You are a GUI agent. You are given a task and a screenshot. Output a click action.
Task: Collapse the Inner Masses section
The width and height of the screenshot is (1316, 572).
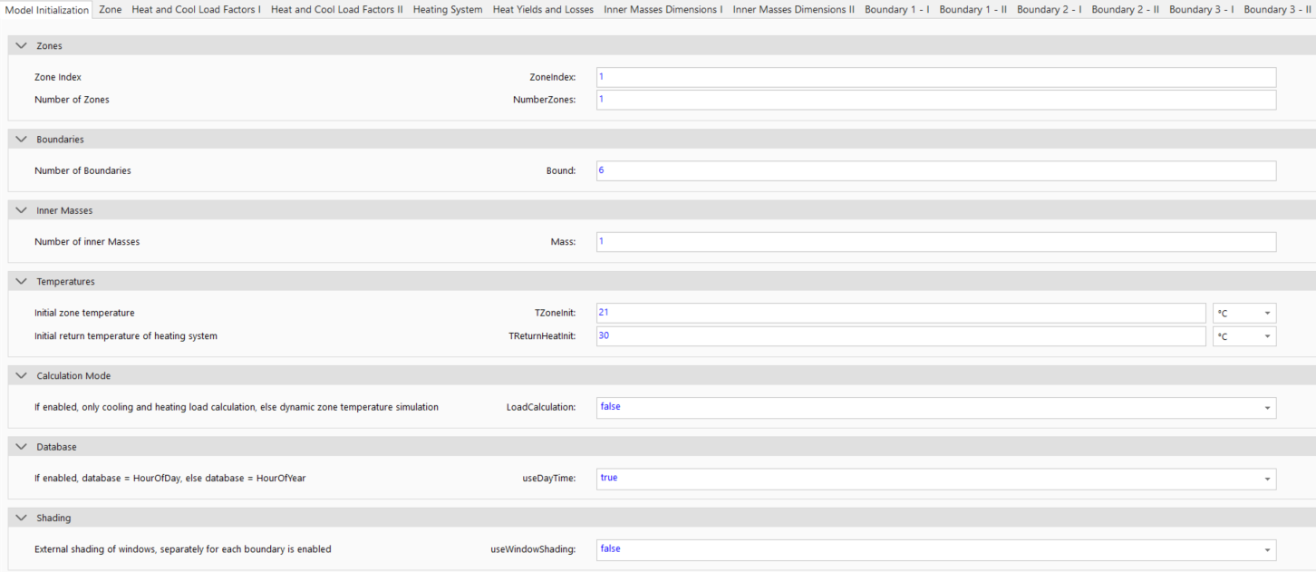tap(22, 210)
